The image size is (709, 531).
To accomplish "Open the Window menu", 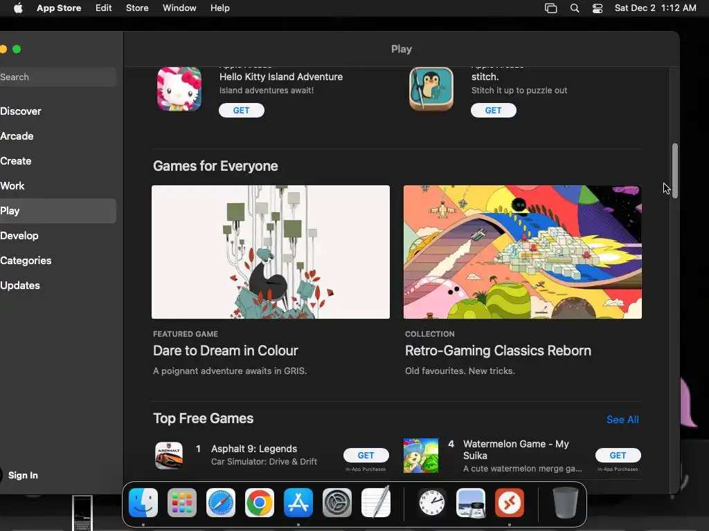I will tap(179, 8).
